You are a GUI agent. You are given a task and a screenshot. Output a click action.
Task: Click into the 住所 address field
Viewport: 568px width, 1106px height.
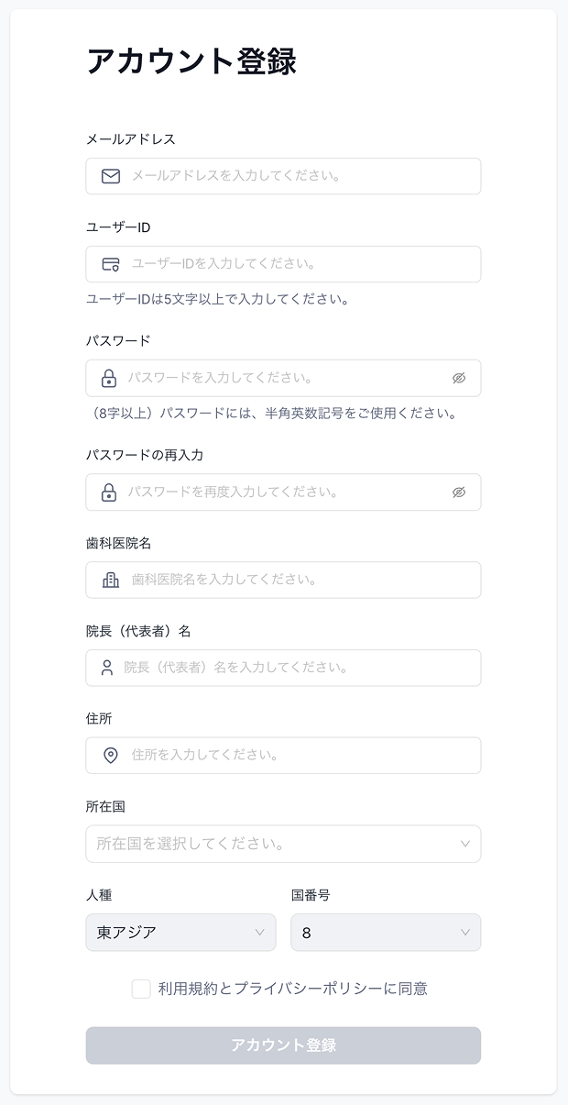[x=283, y=756]
